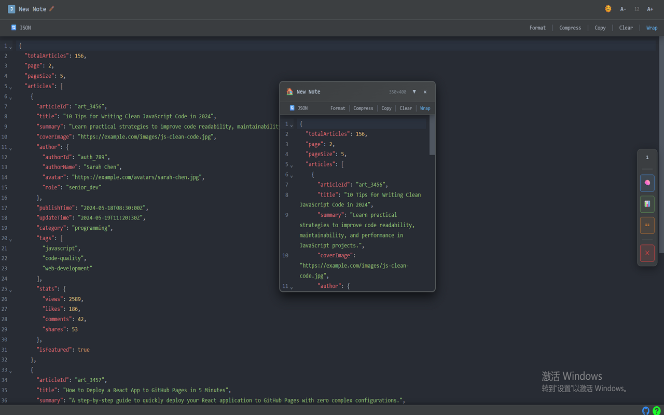Viewport: 664px width, 415px height.
Task: Close the floating New Note window
Action: 425,92
